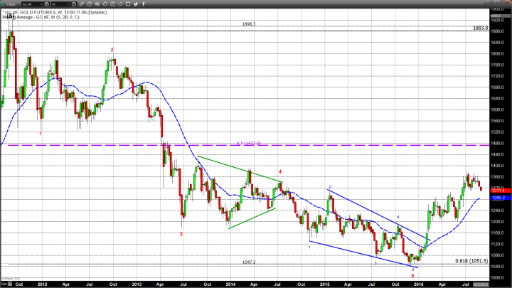The width and height of the screenshot is (512, 288).
Task: Click the red wave label 5 at bottom
Action: pyautogui.click(x=412, y=276)
